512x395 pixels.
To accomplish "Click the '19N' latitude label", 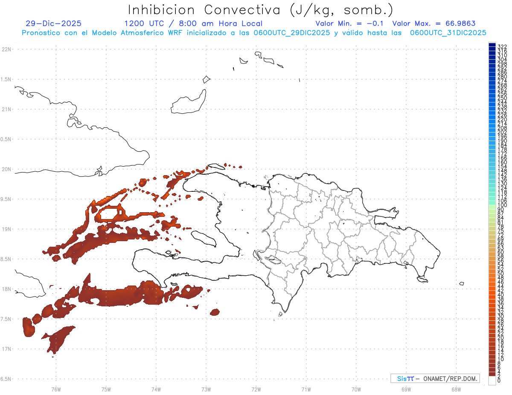I will [x=6, y=229].
